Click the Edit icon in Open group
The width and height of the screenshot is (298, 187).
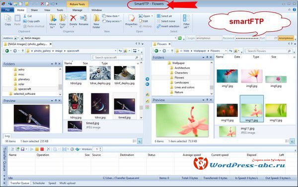pos(141,21)
